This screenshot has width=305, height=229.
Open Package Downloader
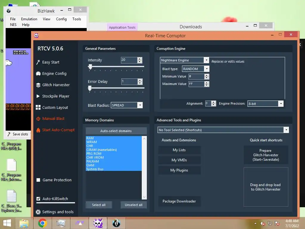click(x=179, y=201)
